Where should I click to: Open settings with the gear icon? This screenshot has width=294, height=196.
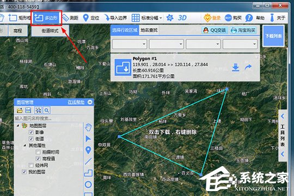pos(170,18)
